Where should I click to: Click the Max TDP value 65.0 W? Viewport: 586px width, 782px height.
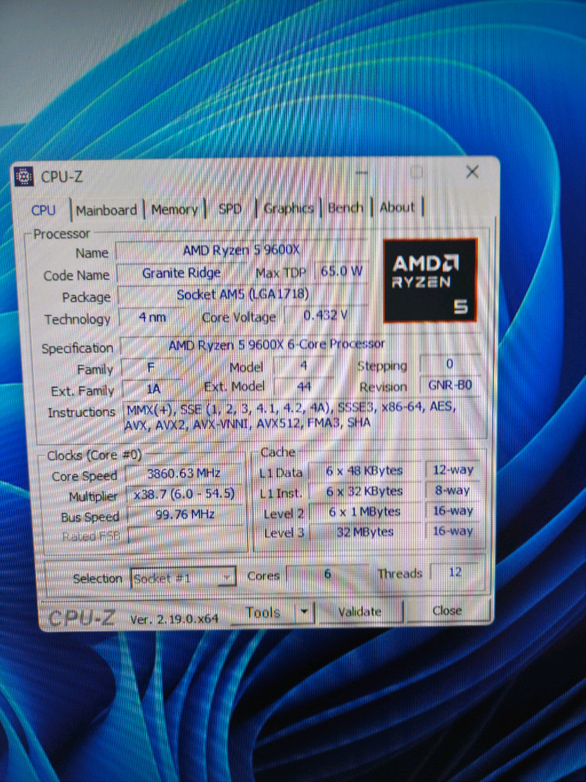tap(341, 271)
